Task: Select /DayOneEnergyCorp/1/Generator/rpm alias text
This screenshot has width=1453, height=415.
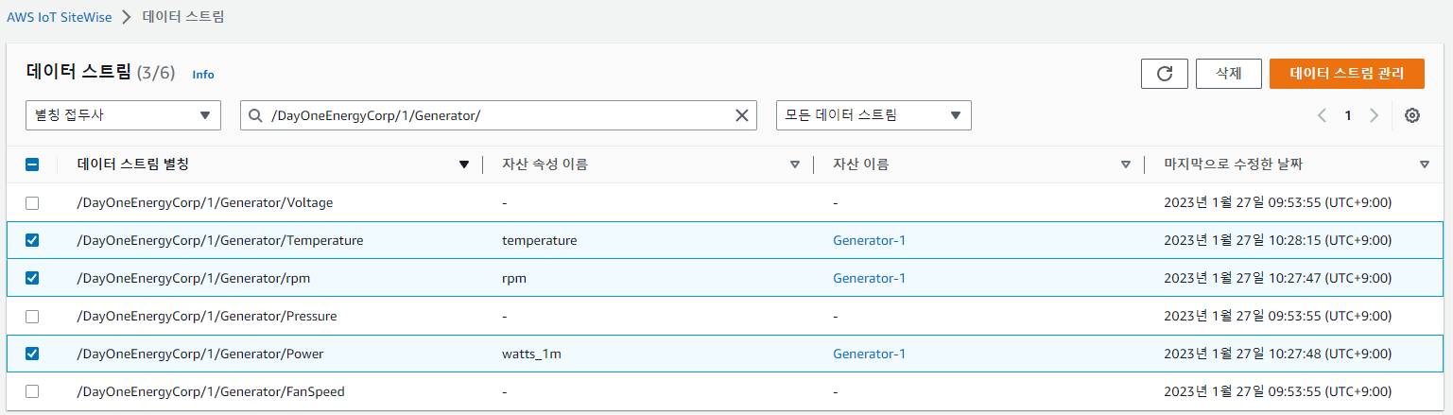Action: tap(194, 278)
